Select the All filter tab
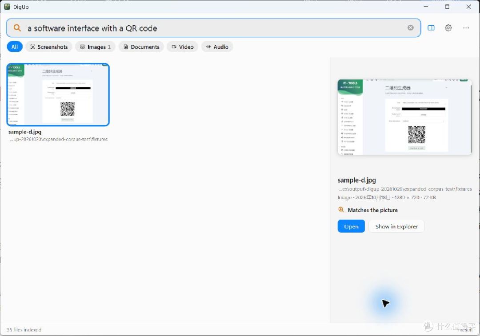480x336 pixels. (x=15, y=47)
